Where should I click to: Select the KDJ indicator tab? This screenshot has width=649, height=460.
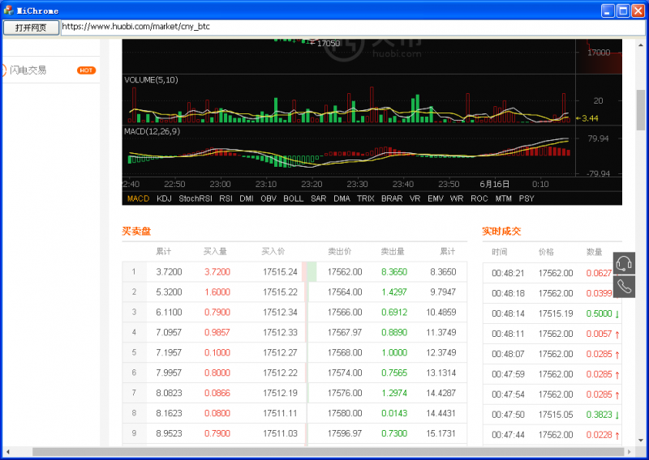coord(164,198)
